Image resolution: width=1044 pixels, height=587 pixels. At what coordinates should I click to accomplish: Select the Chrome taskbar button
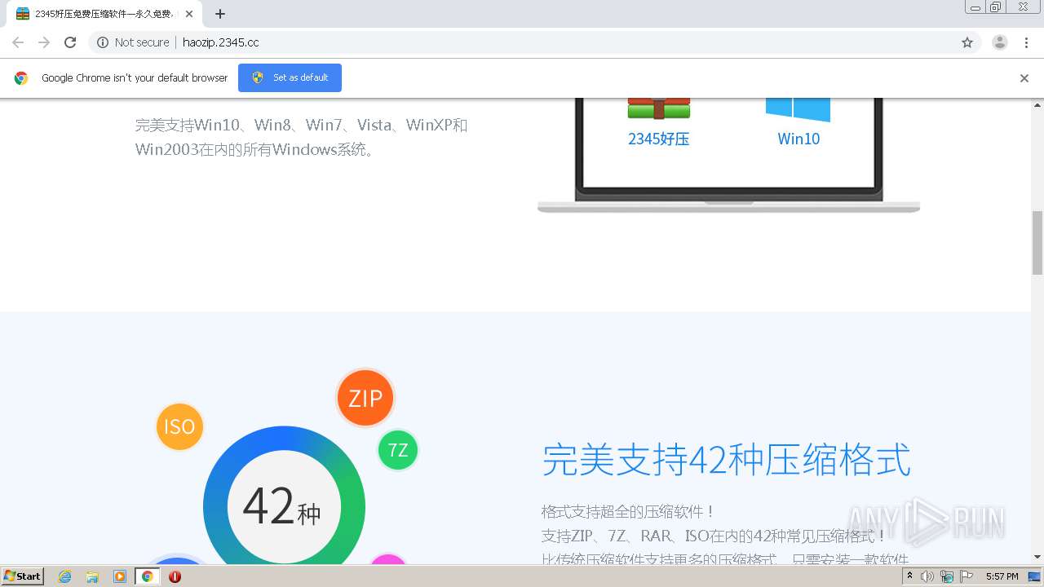pos(147,576)
